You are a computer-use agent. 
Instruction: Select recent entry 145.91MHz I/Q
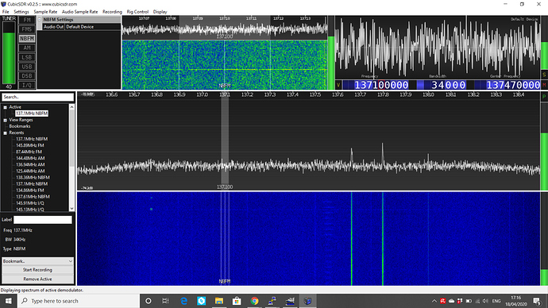30,203
